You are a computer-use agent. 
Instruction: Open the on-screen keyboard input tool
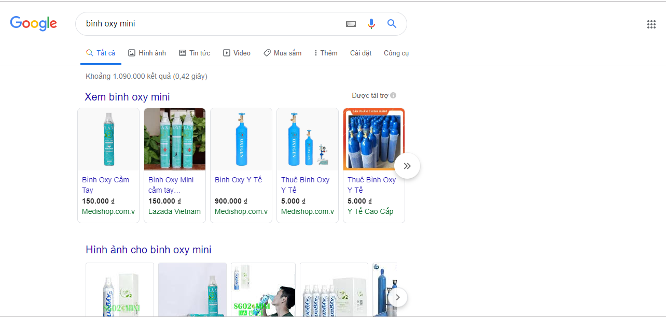pos(351,24)
